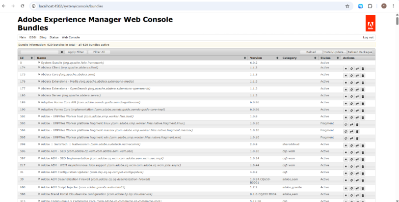
Task: Stop the AEM Script Injector bundle
Action: [x=346, y=188]
